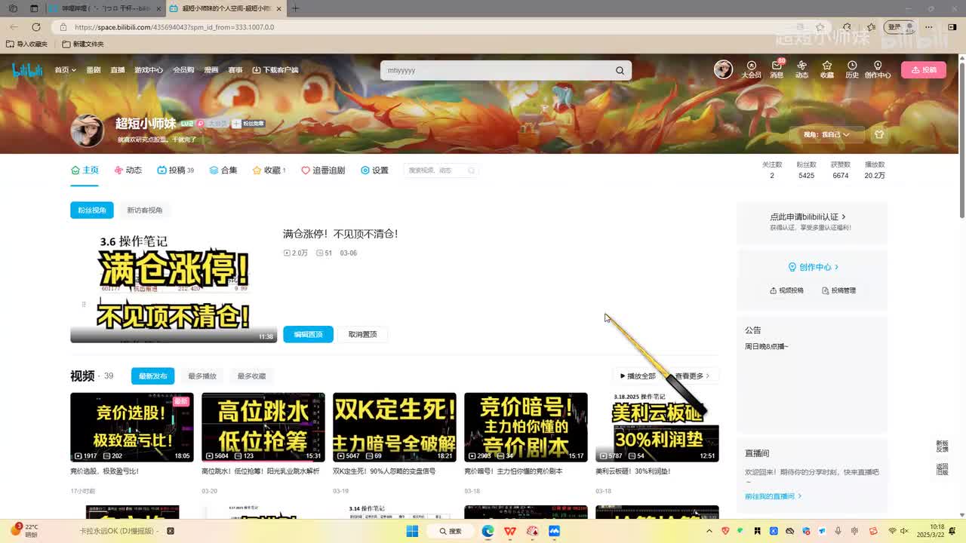
Task: Click the 下载客户端 link
Action: 275,70
